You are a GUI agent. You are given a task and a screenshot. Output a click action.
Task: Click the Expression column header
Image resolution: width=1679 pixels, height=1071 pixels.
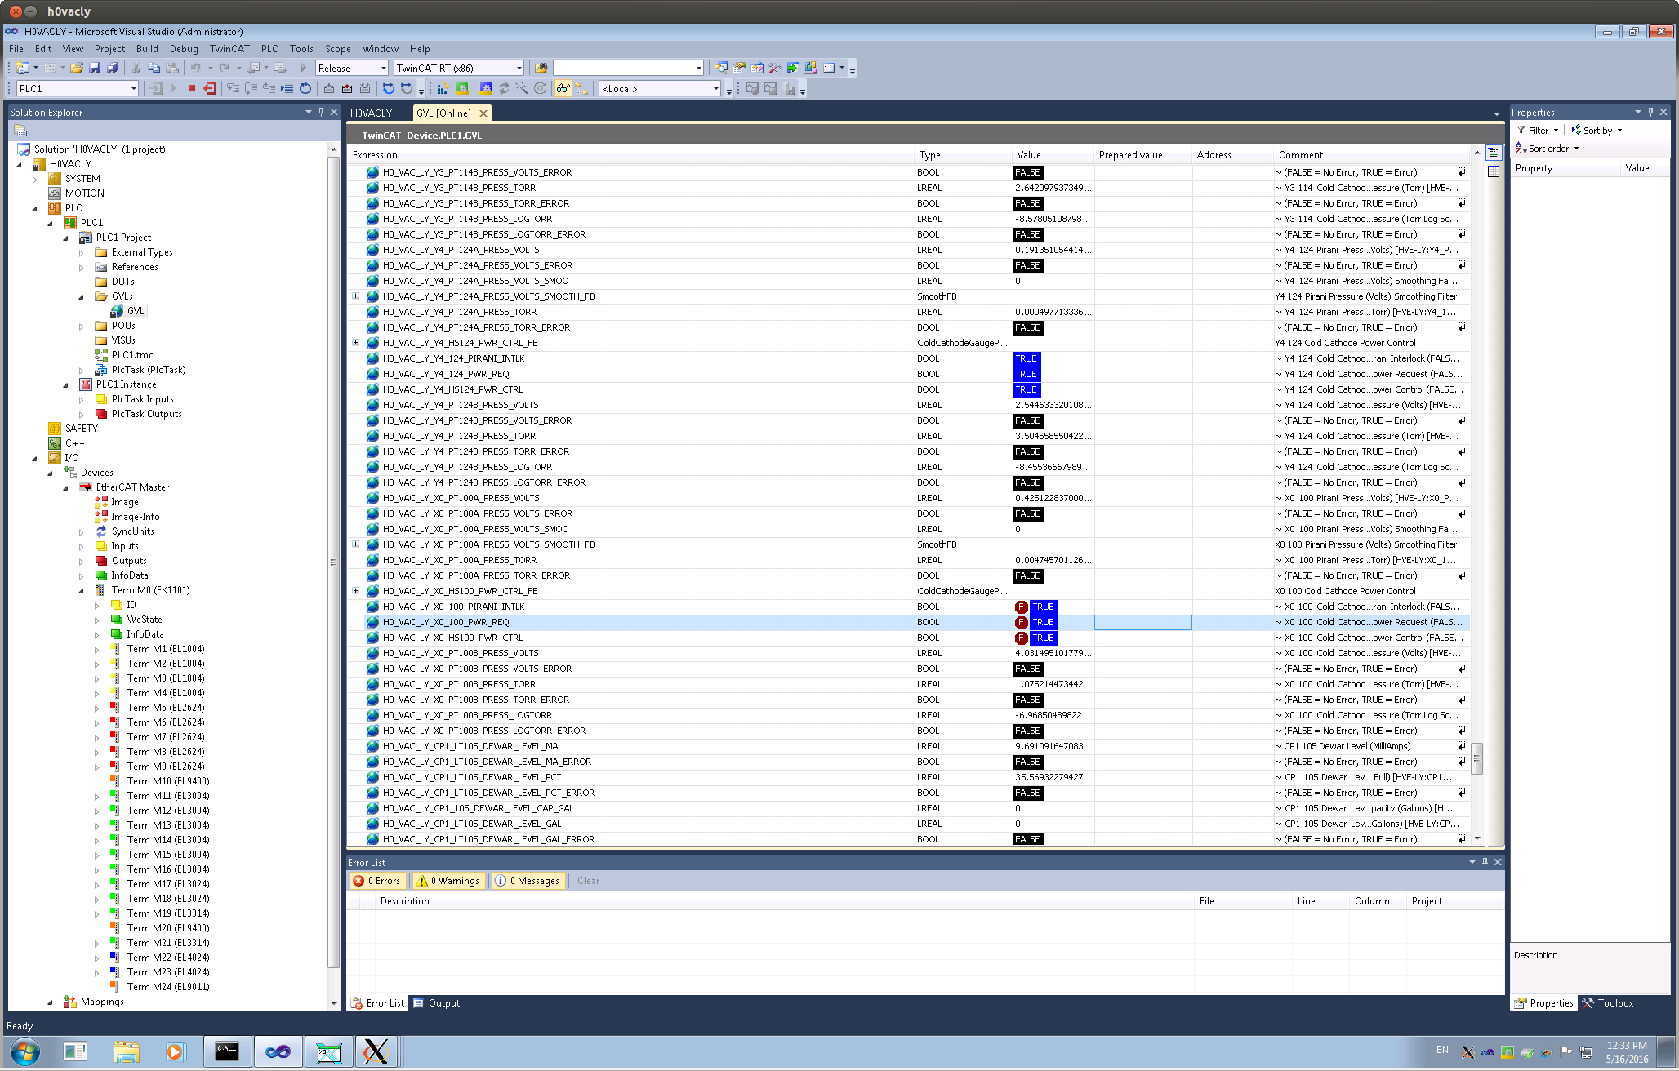pyautogui.click(x=631, y=155)
